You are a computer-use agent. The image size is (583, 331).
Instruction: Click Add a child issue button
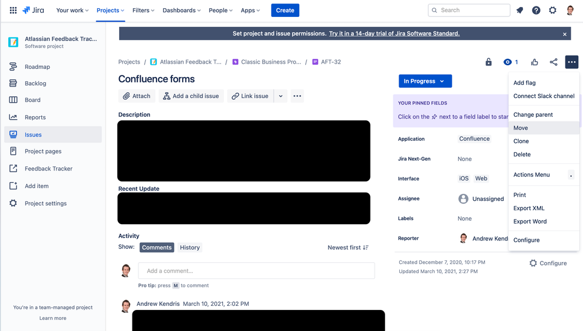tap(191, 96)
